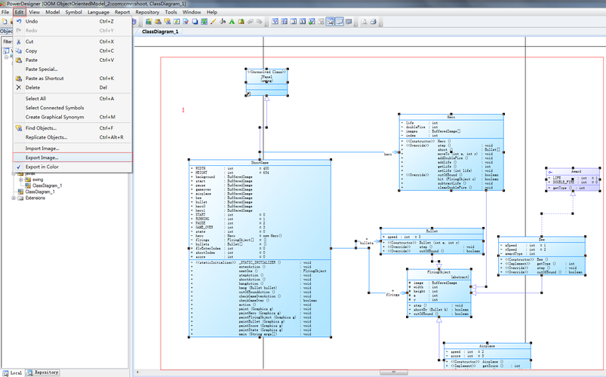The height and width of the screenshot is (377, 606).
Task: Click the paint palette colors icon
Action: point(223,22)
